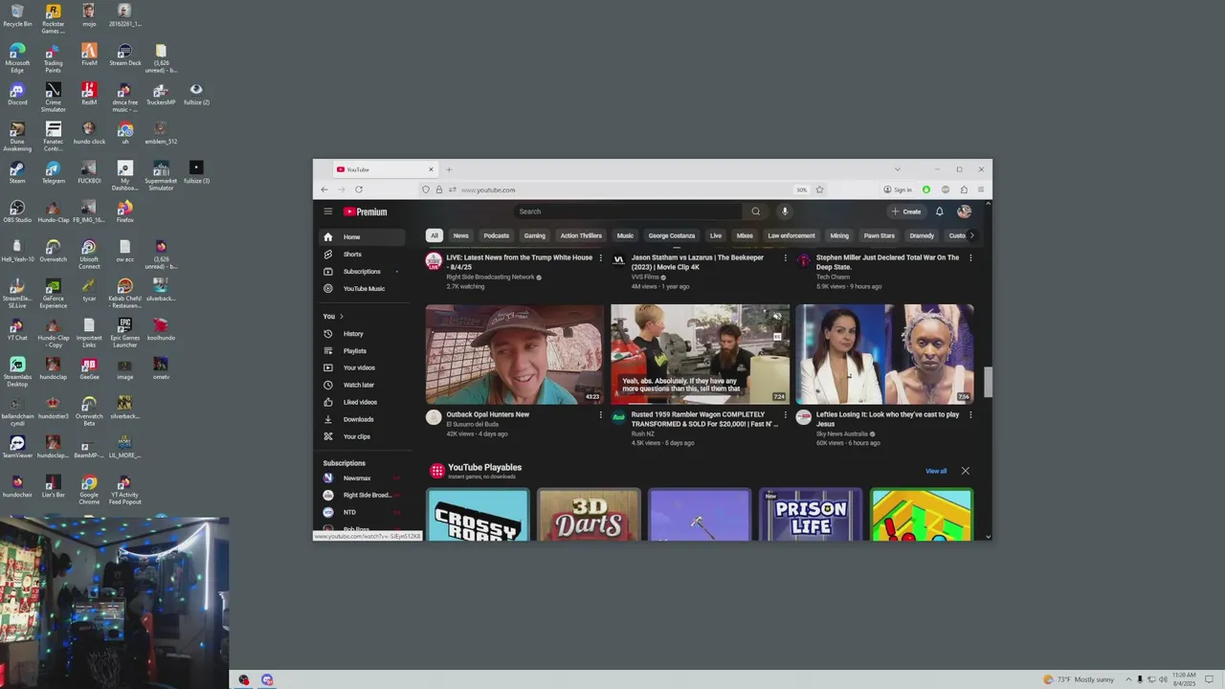The width and height of the screenshot is (1225, 689).
Task: Click the tracking protection shield icon
Action: point(426,189)
